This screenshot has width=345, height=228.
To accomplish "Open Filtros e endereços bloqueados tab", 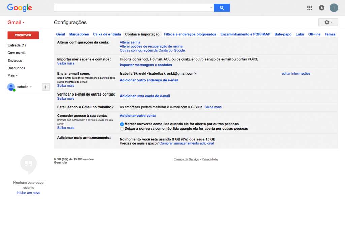I will [x=190, y=34].
